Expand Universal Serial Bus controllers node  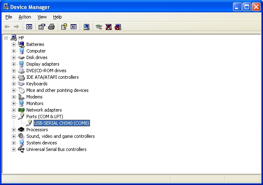click(x=14, y=149)
